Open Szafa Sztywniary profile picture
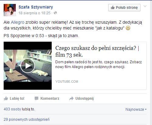 click(10, 10)
